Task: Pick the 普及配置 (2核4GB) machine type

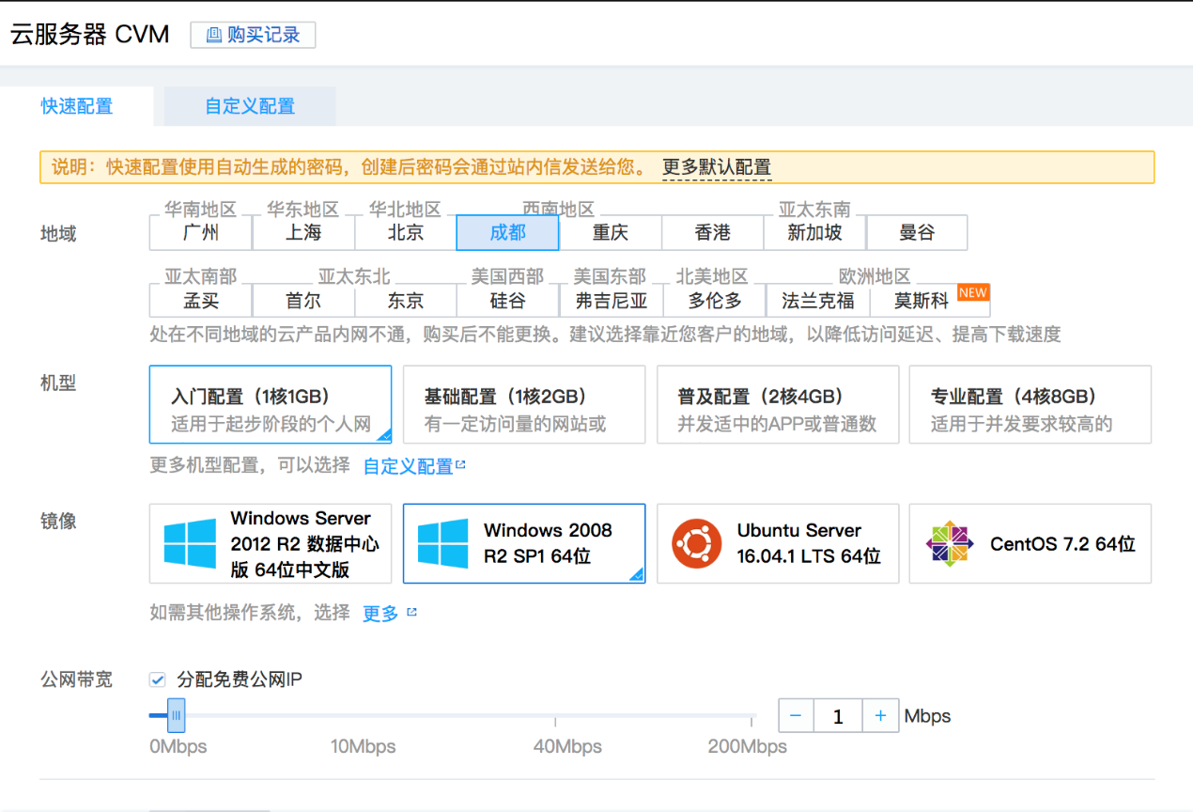Action: [778, 404]
